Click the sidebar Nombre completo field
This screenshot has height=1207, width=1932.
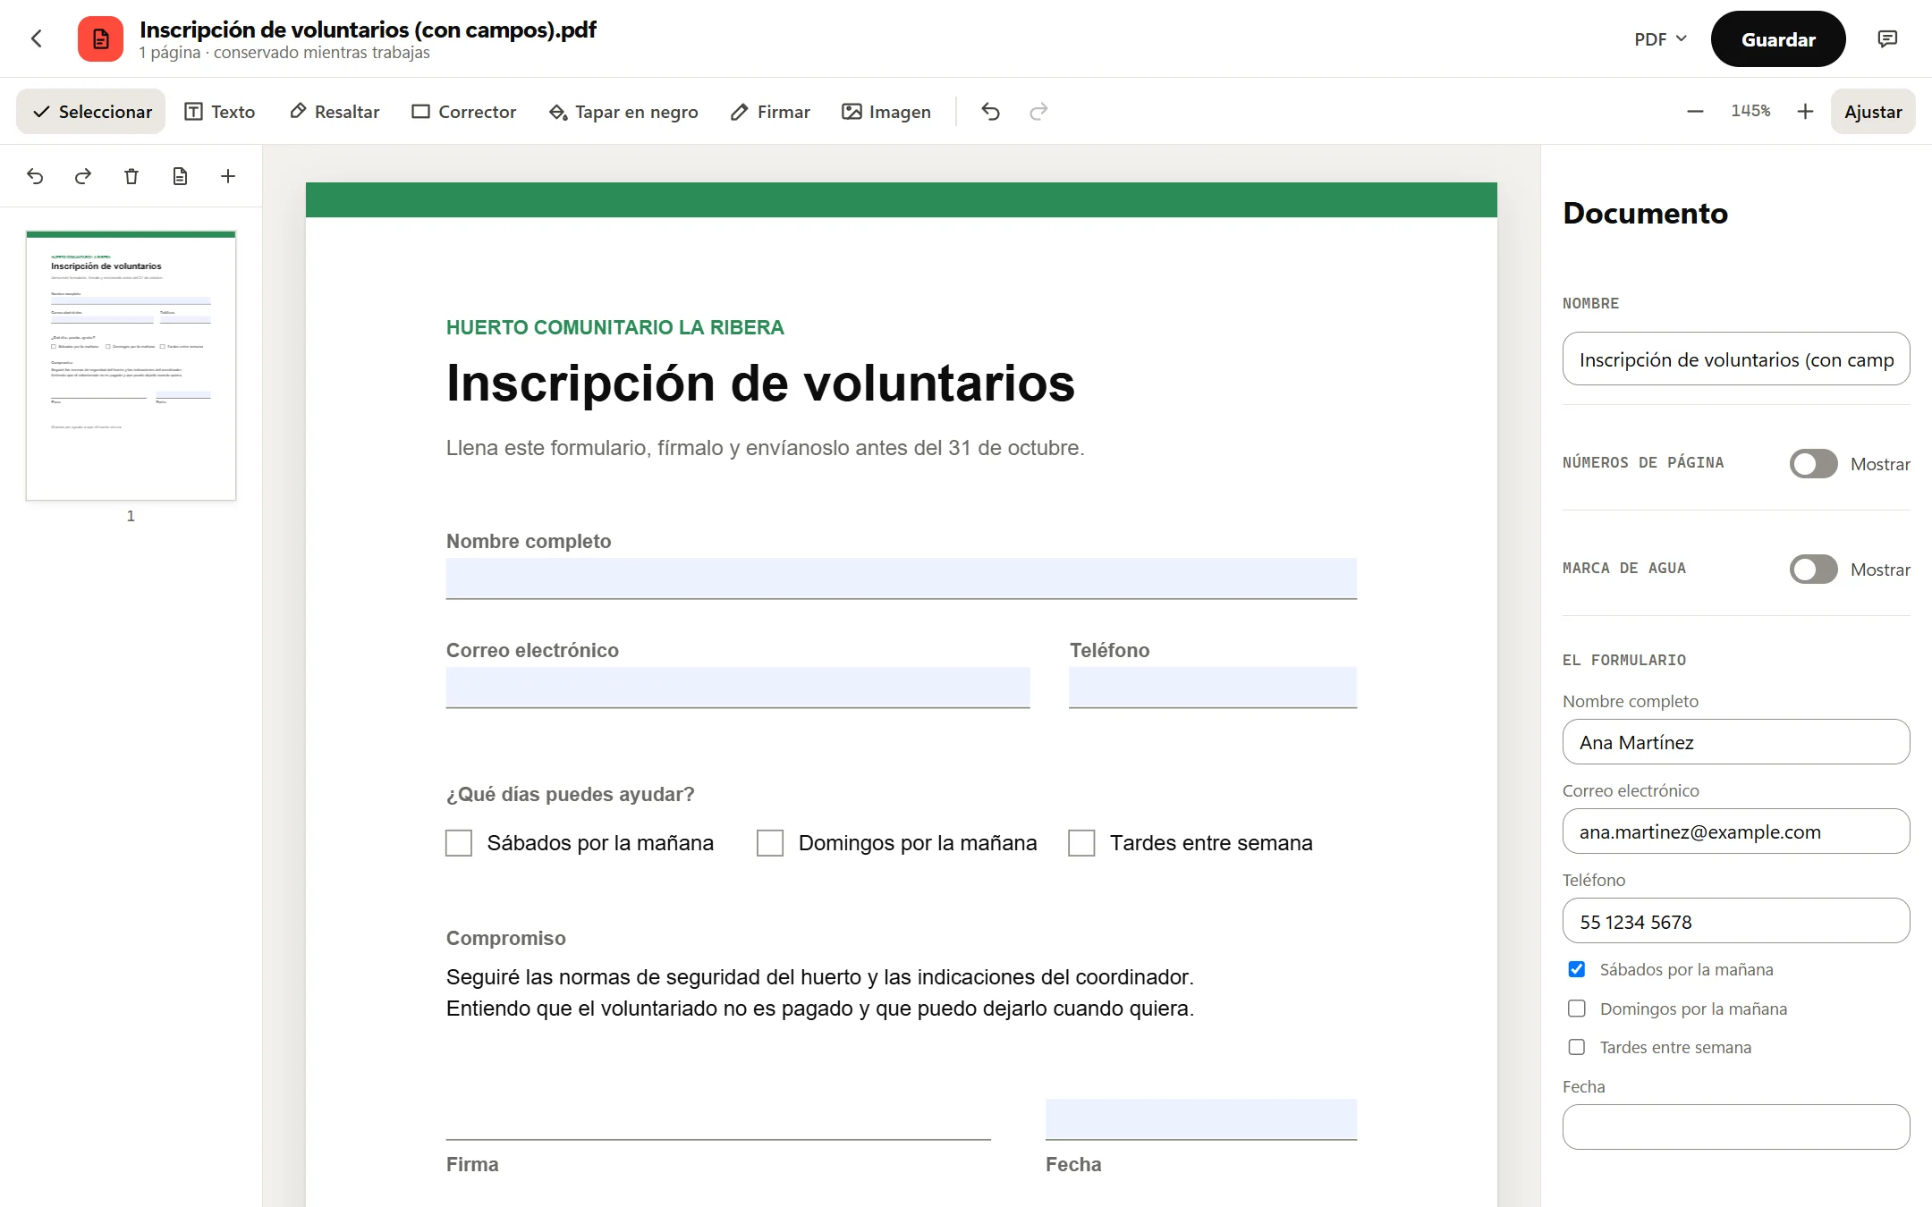click(1736, 742)
